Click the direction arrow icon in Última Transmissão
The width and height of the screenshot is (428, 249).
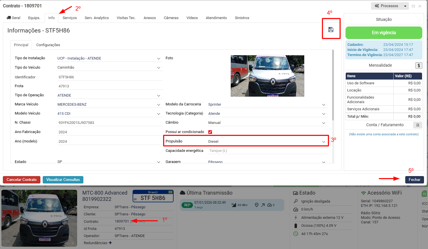tap(263, 205)
